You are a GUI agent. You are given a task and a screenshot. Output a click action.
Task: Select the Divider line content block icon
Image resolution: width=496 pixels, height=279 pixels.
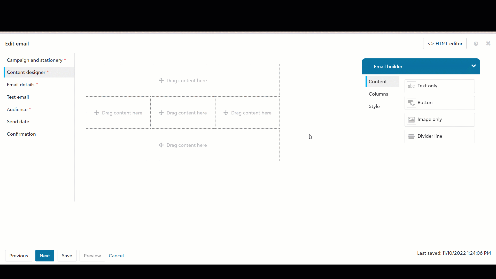click(411, 136)
